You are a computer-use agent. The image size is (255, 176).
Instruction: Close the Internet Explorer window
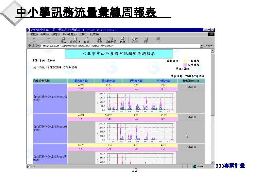[213, 30]
